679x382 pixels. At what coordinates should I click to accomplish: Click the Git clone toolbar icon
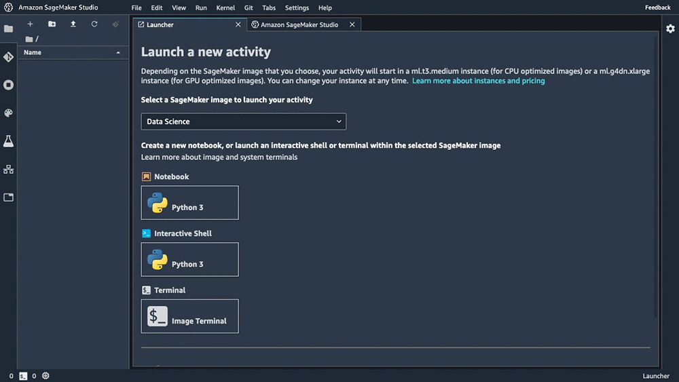pyautogui.click(x=115, y=24)
